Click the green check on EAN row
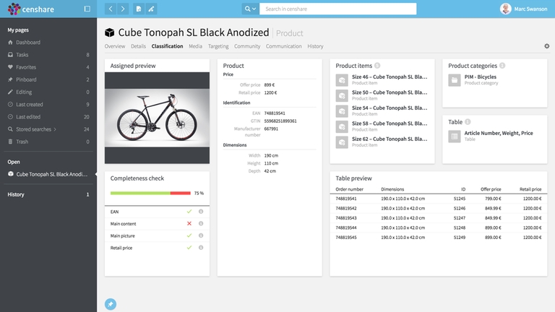The height and width of the screenshot is (312, 555). (189, 212)
